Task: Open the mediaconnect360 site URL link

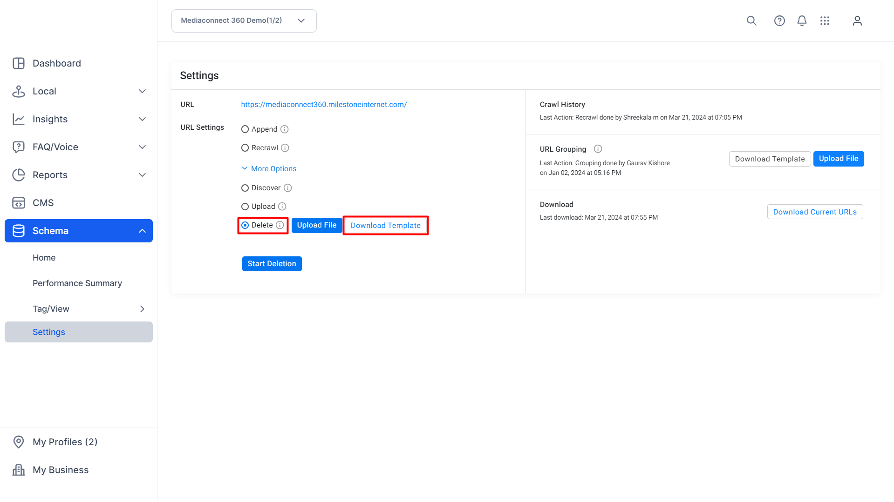Action: click(x=324, y=105)
